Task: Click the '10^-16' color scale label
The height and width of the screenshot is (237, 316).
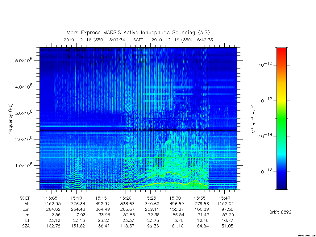Action: 265,171
